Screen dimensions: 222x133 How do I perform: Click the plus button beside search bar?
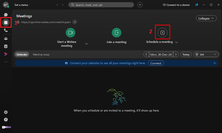pos(140,5)
